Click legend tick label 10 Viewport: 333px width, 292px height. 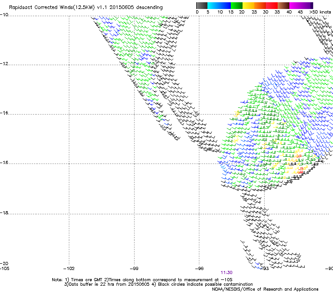[220, 12]
